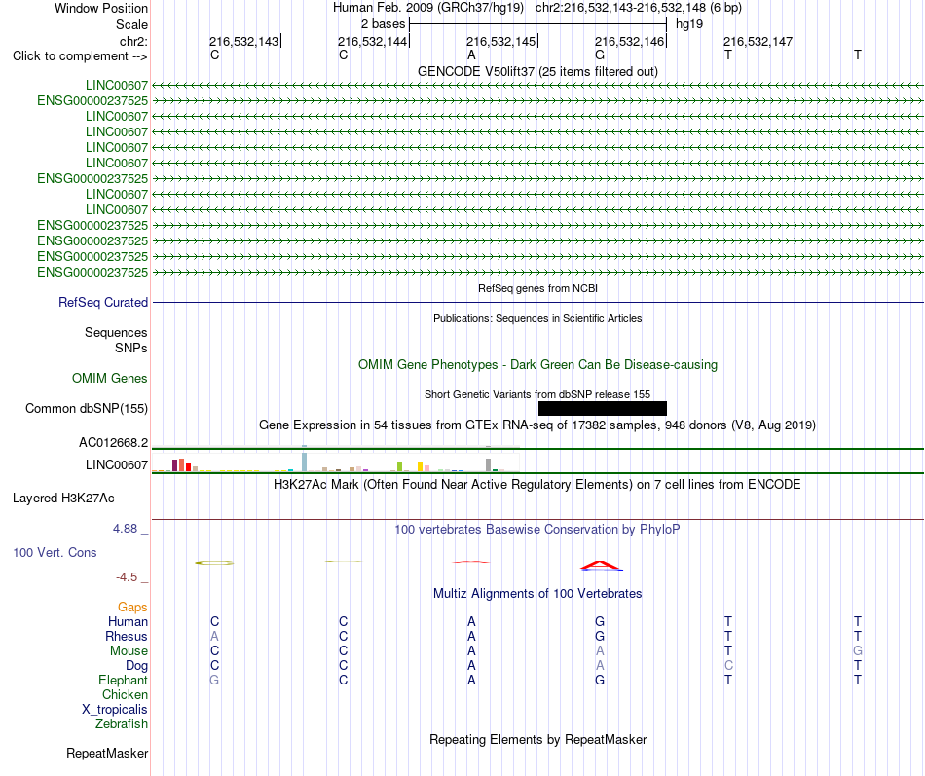This screenshot has width=925, height=776.
Task: Open the Multiz Alignments of 100 Vertebrates title
Action: click(x=537, y=594)
